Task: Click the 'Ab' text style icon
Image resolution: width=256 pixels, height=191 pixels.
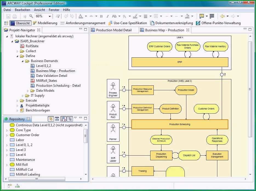Action: tap(114, 16)
